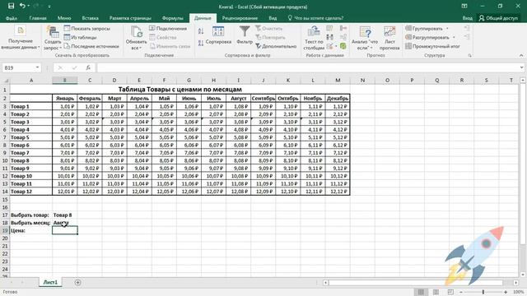Choose Из таблицы command
This screenshot has height=296, width=527.
pos(81,37)
